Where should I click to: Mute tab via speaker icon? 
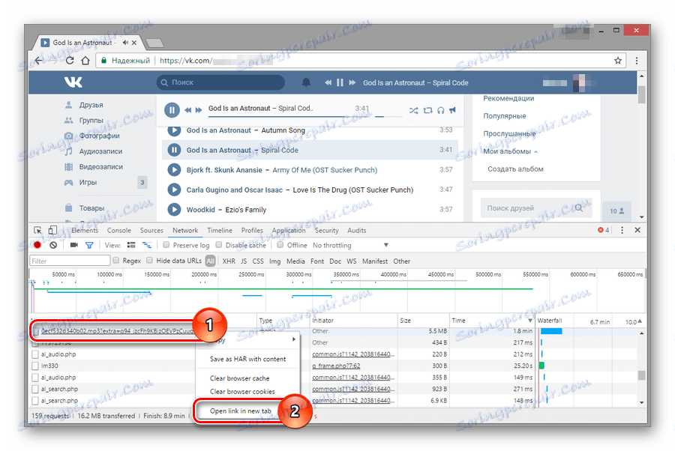pos(125,43)
